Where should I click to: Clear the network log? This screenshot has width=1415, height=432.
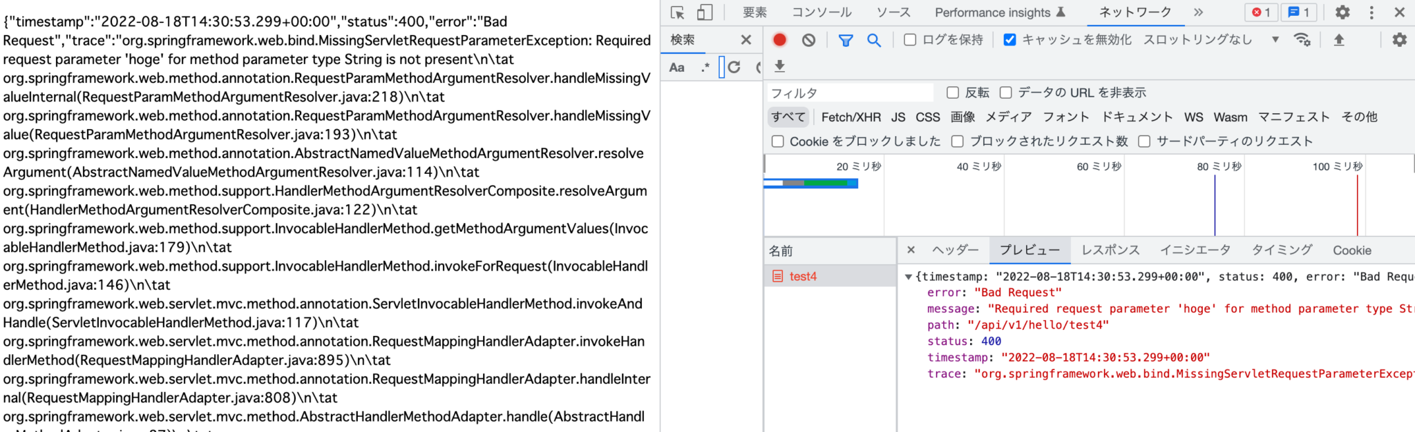click(808, 40)
